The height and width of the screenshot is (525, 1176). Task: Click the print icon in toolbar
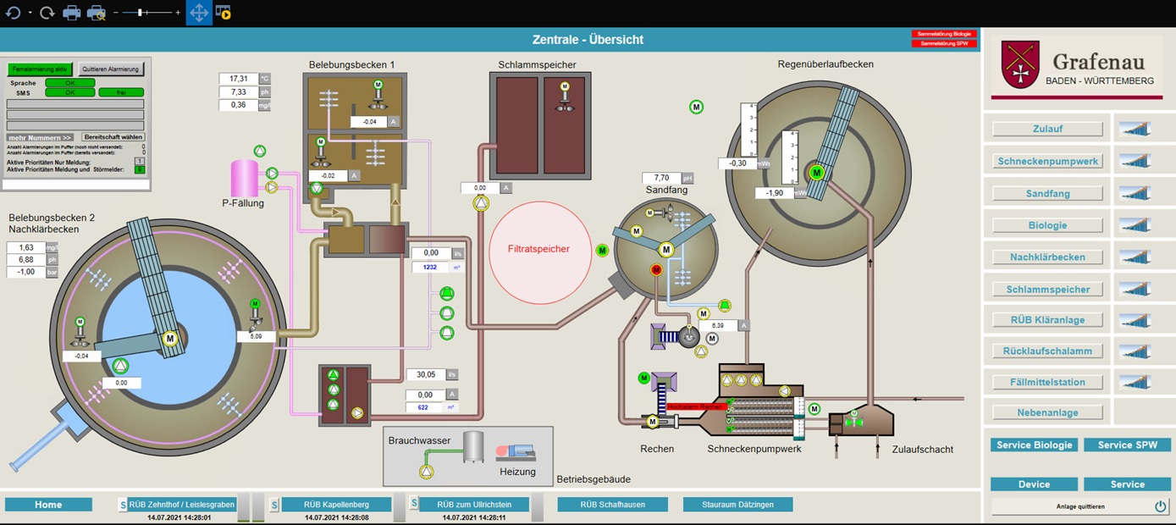[72, 13]
